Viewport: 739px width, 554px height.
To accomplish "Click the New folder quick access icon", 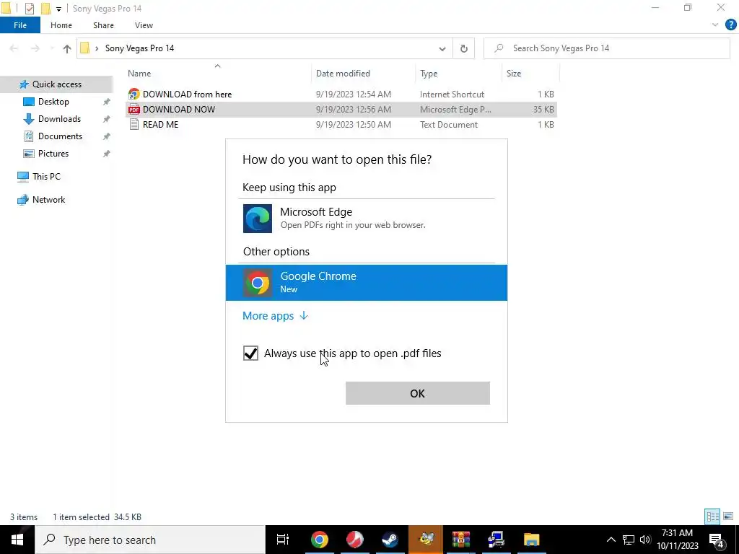I will click(45, 8).
